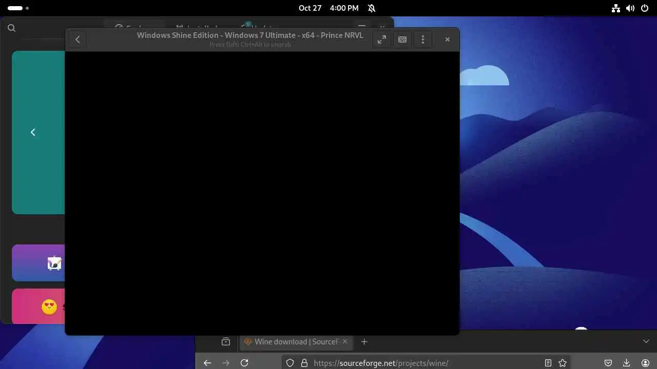
Task: Open Firefox downloads panel
Action: coord(626,363)
